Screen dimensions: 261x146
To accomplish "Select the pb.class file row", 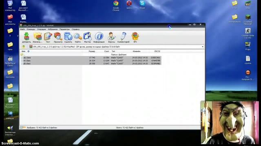I will coord(91,64).
